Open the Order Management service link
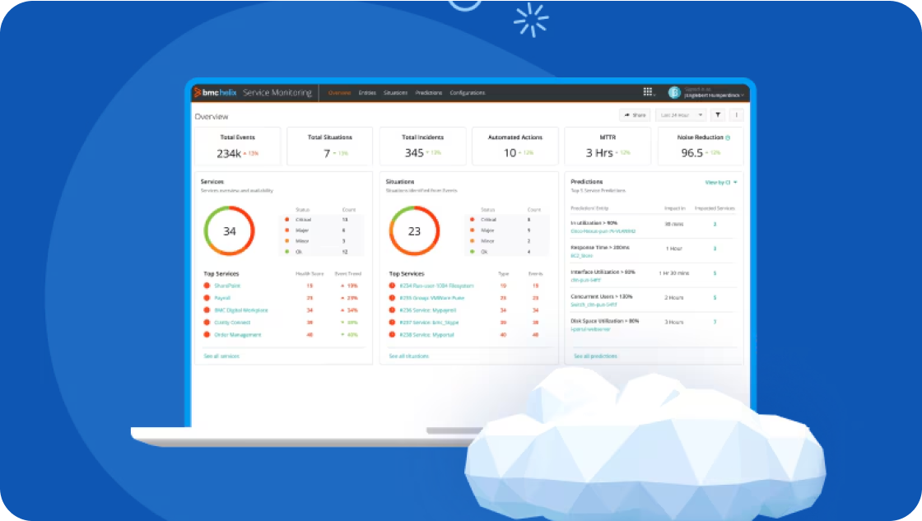Viewport: 922px width, 521px height. point(238,335)
